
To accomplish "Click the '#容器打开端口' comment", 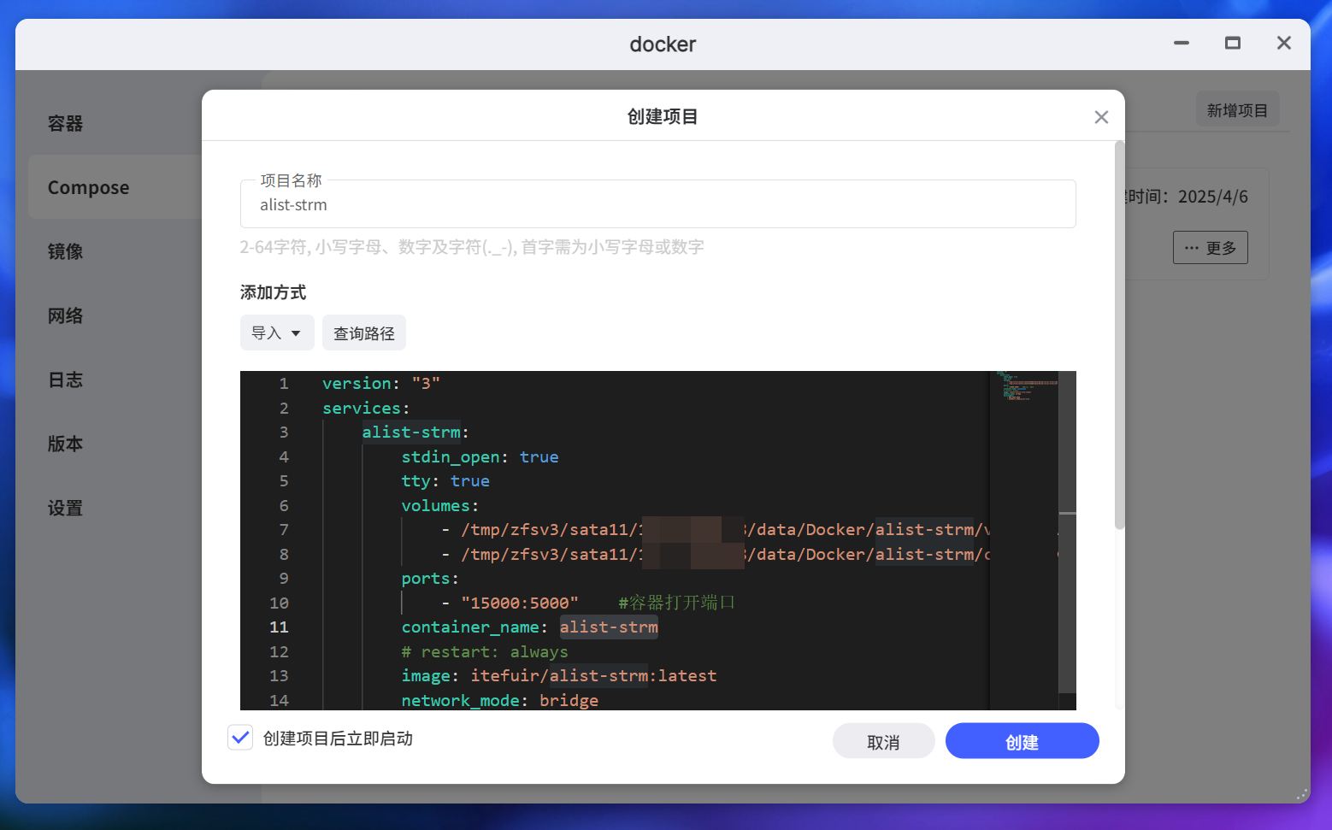I will coord(676,603).
